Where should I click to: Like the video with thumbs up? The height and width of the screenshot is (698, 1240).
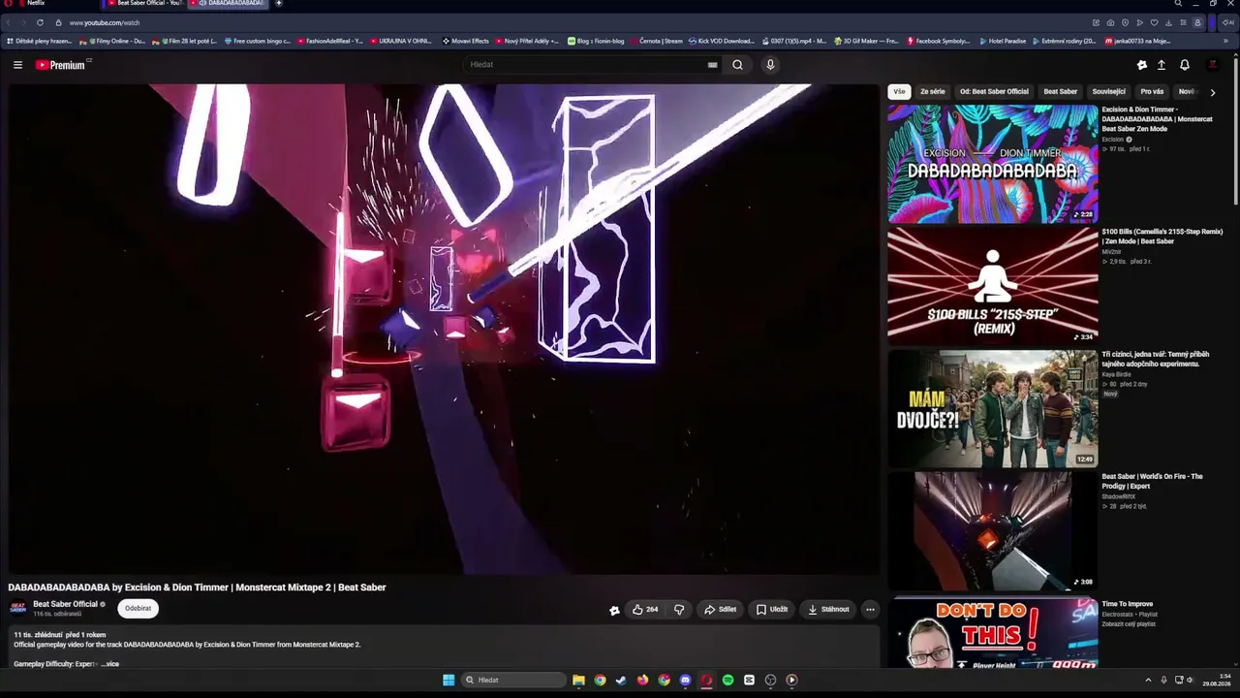[645, 609]
